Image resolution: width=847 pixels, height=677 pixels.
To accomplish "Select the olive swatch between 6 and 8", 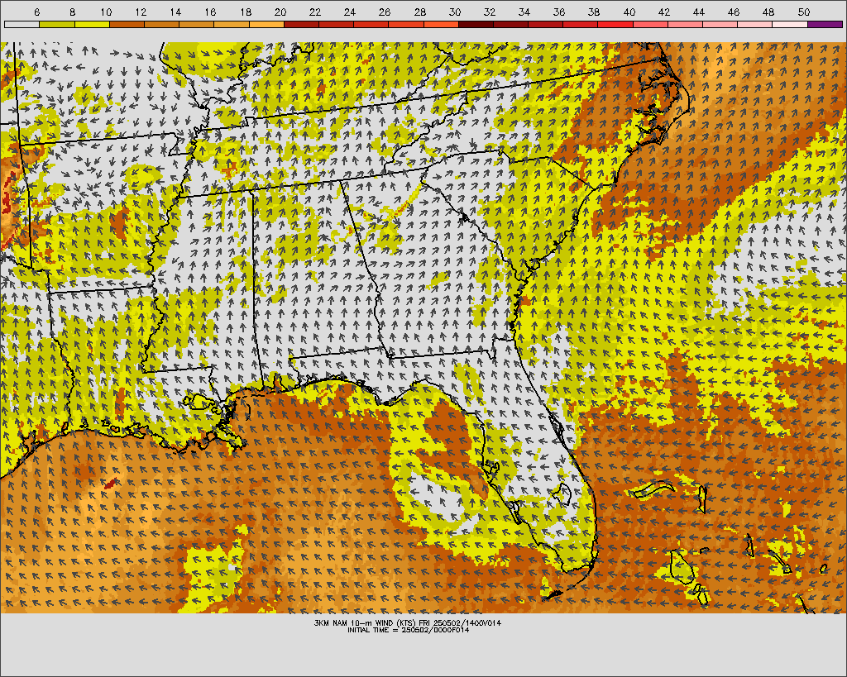I will [x=57, y=24].
